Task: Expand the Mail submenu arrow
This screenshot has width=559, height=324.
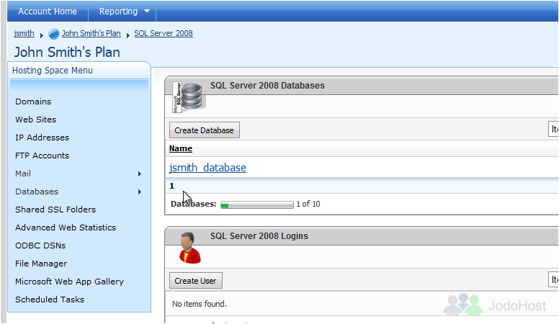Action: [140, 174]
